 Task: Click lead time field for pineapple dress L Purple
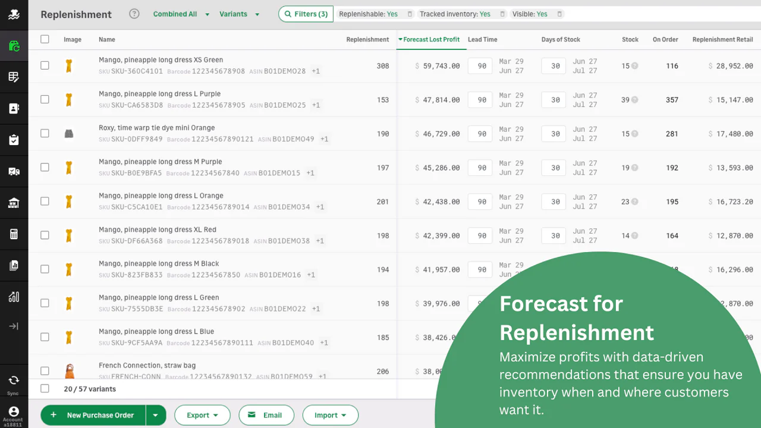(482, 100)
